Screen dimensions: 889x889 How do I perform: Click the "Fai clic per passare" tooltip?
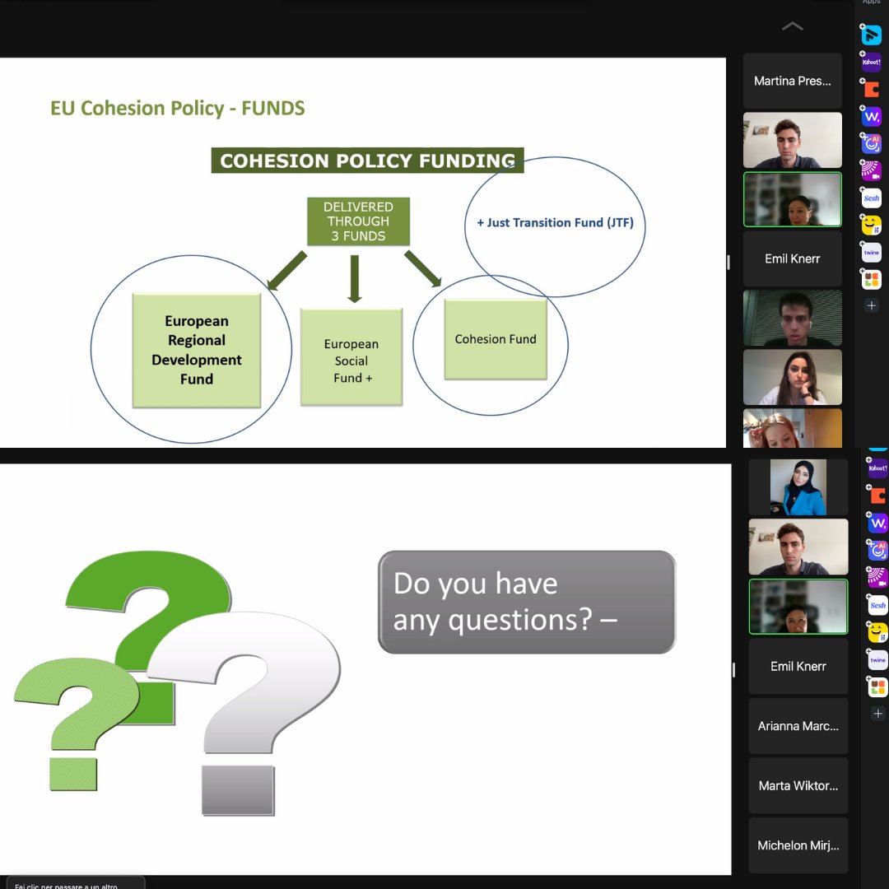point(74,883)
